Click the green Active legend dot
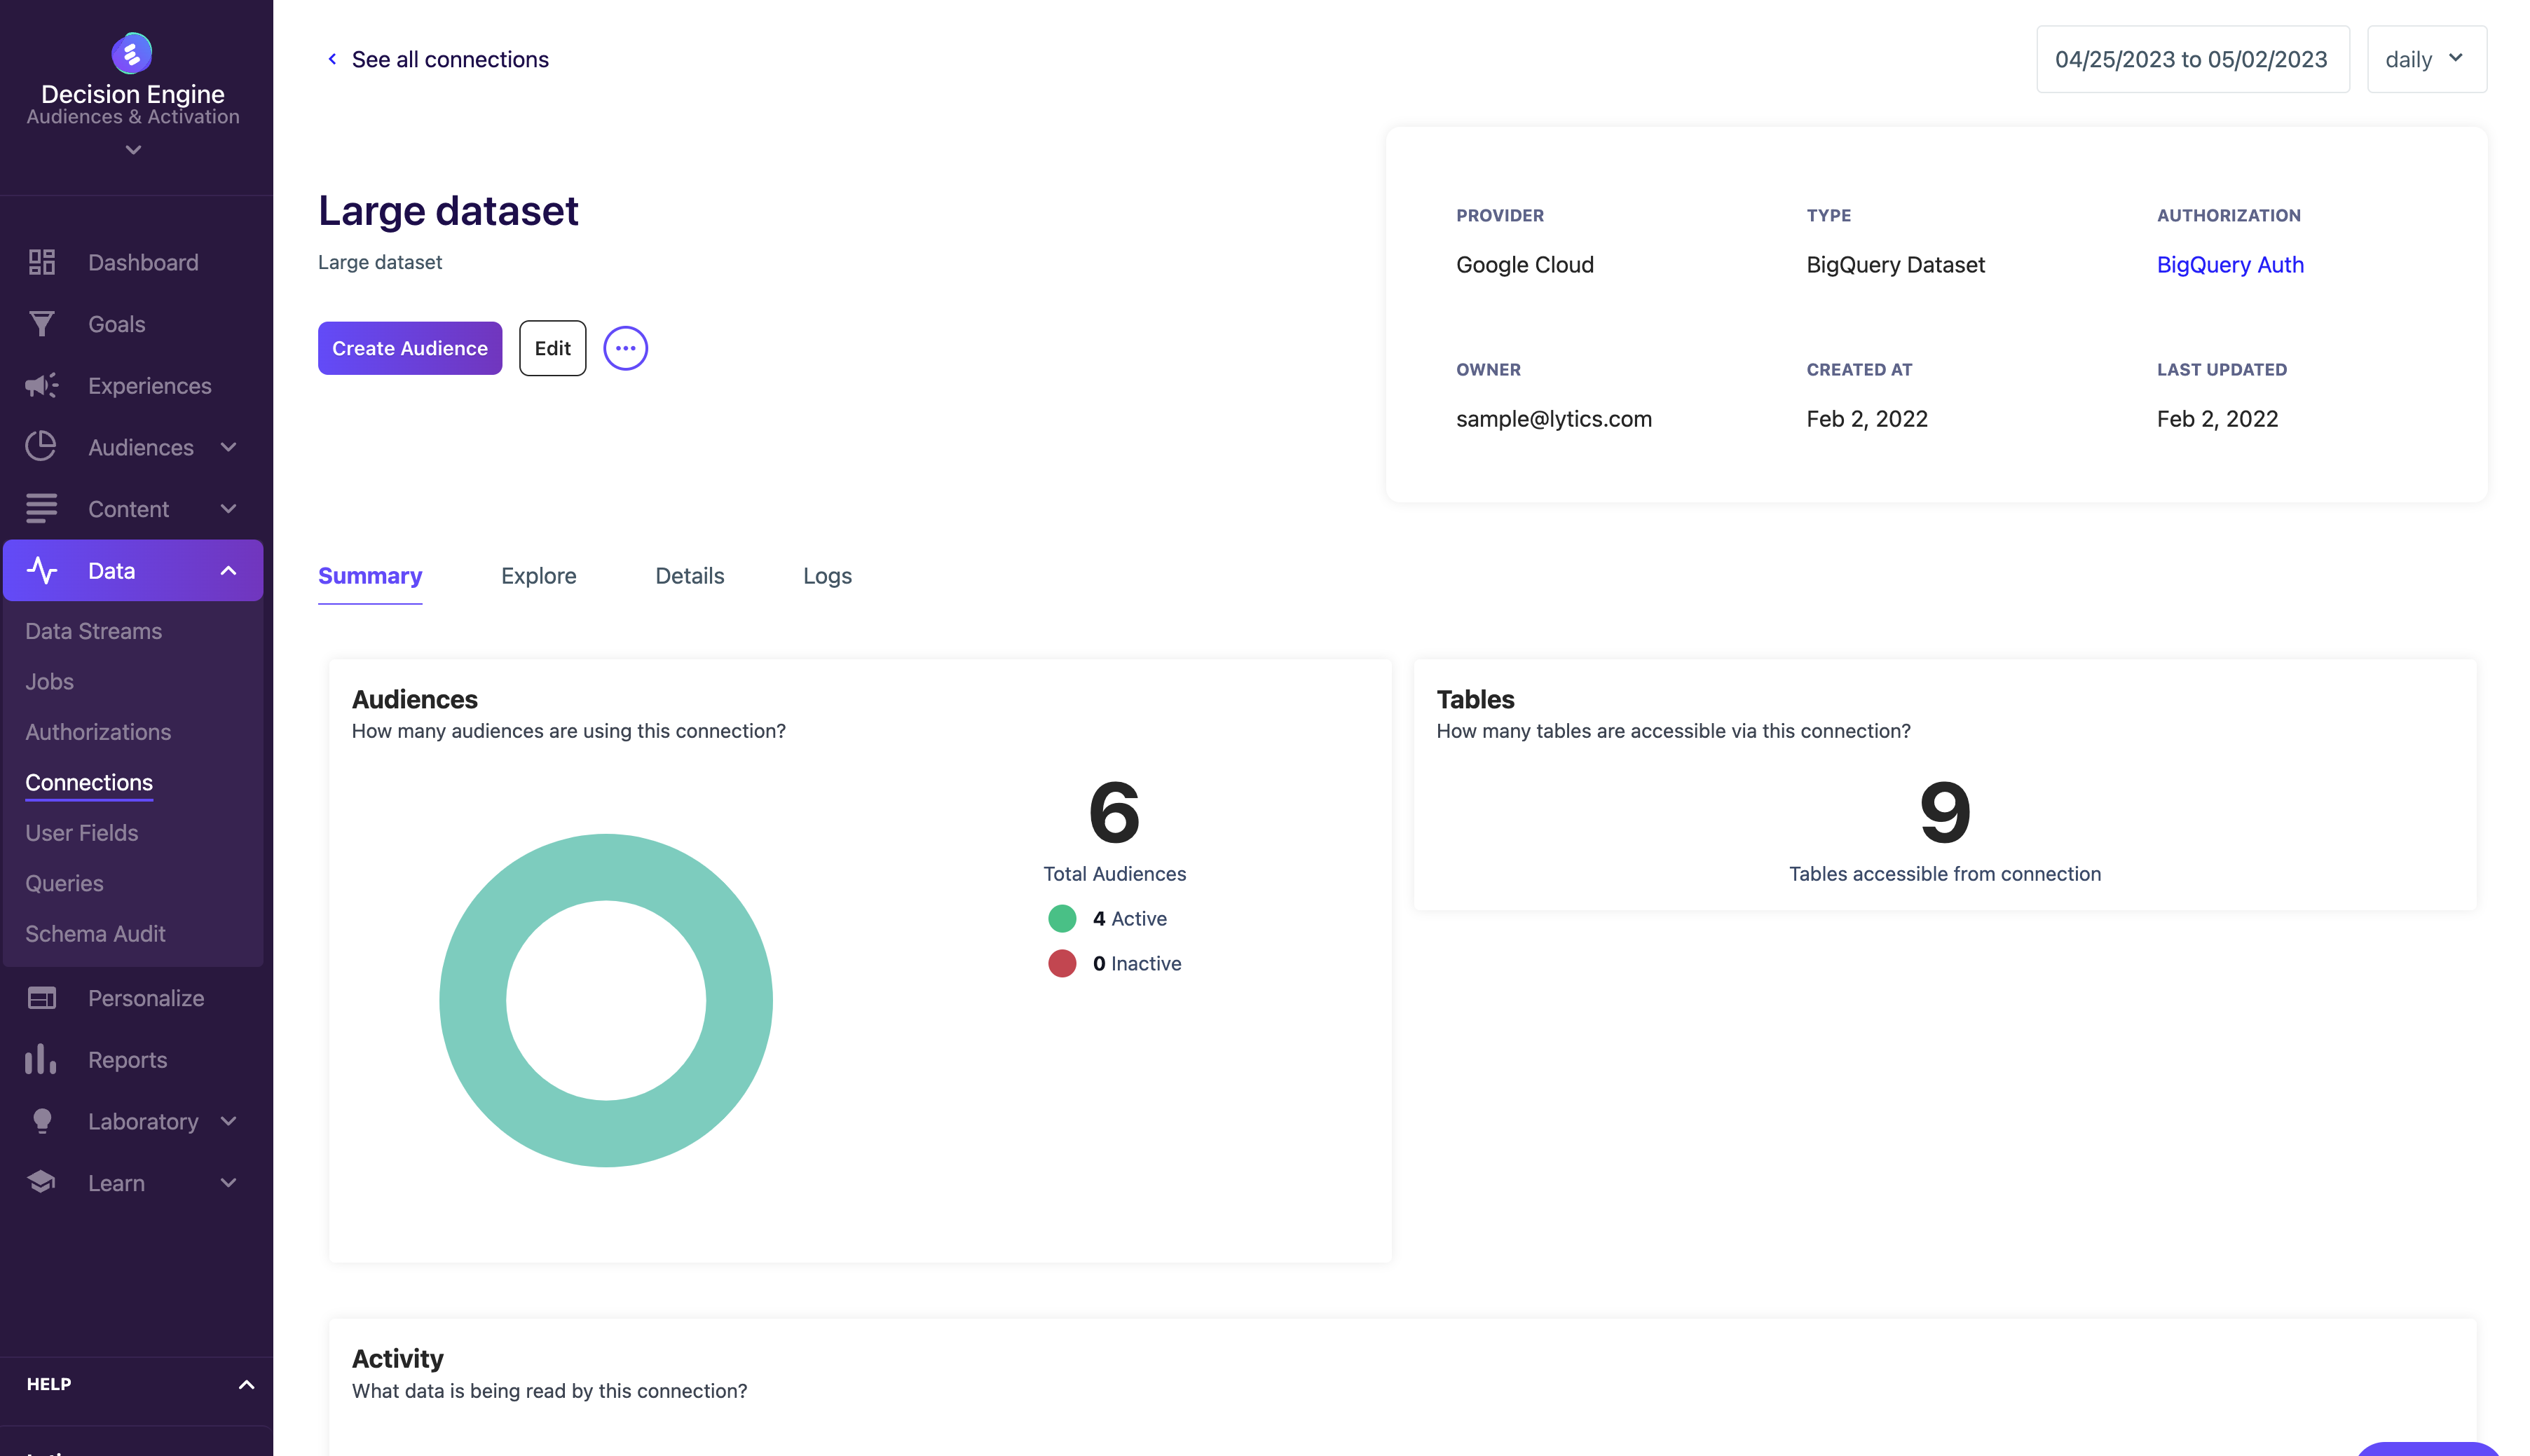Image resolution: width=2530 pixels, height=1456 pixels. (x=1062, y=918)
